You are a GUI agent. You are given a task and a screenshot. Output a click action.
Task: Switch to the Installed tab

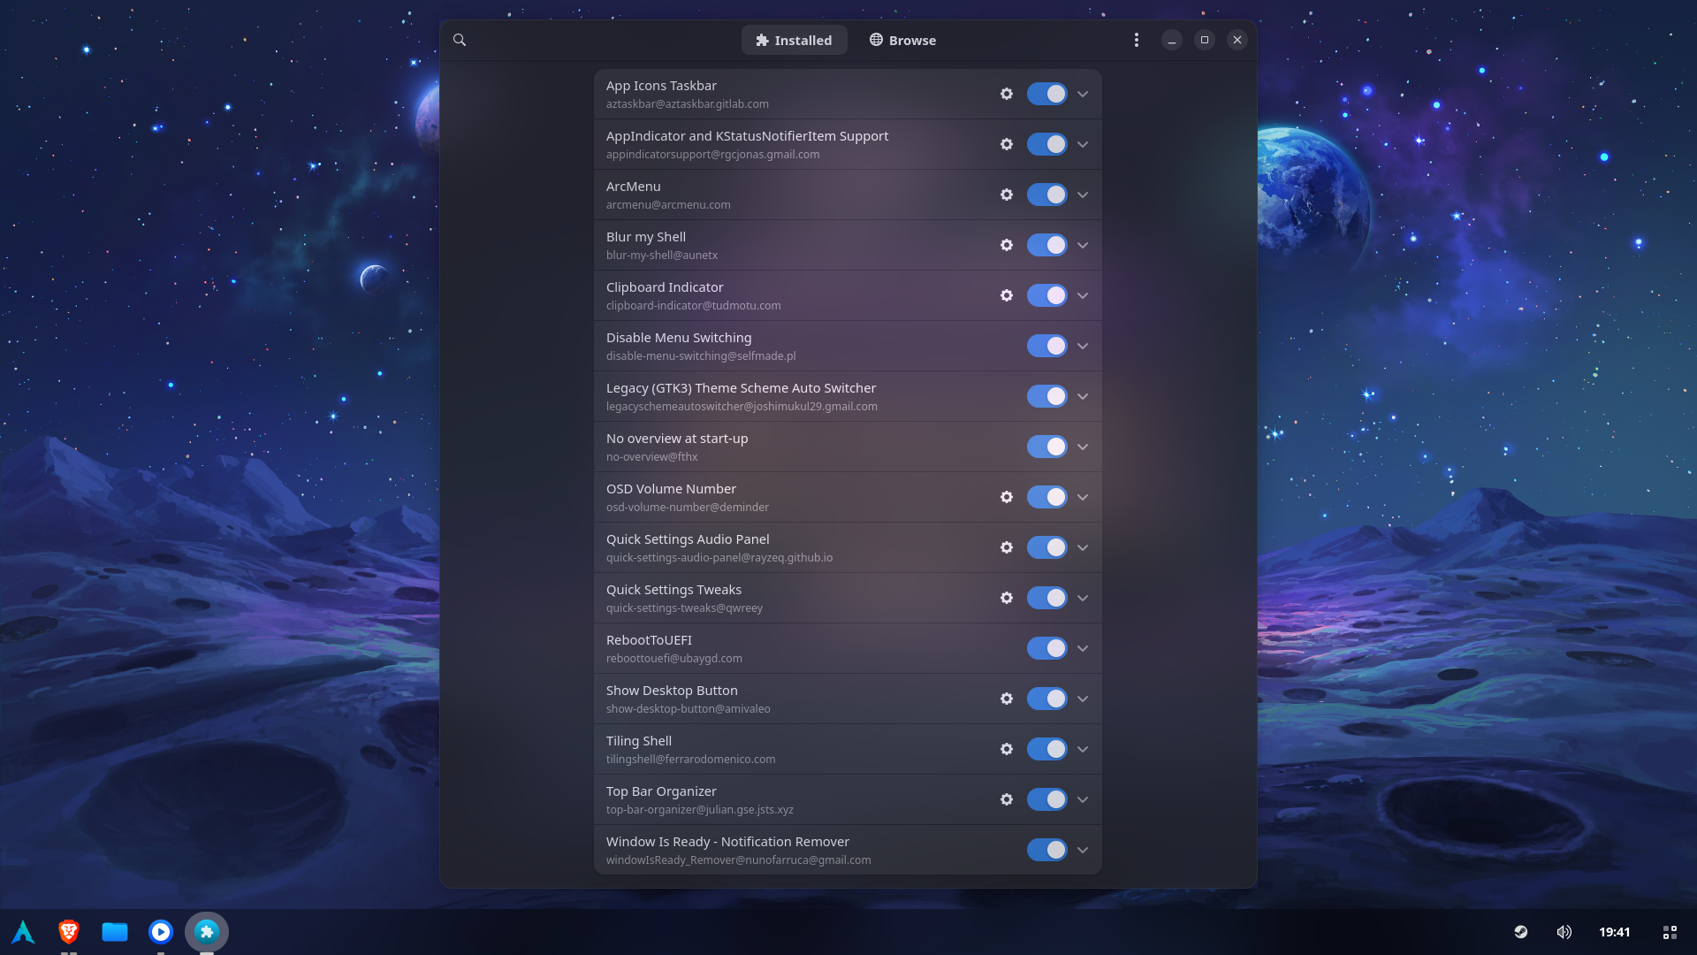click(794, 40)
